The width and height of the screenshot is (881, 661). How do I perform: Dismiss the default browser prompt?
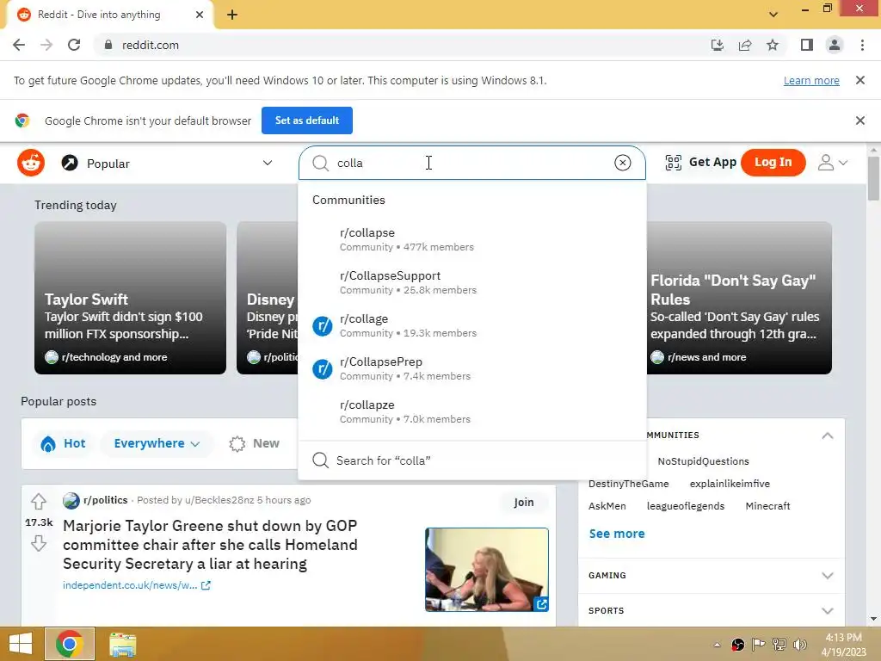pos(860,120)
